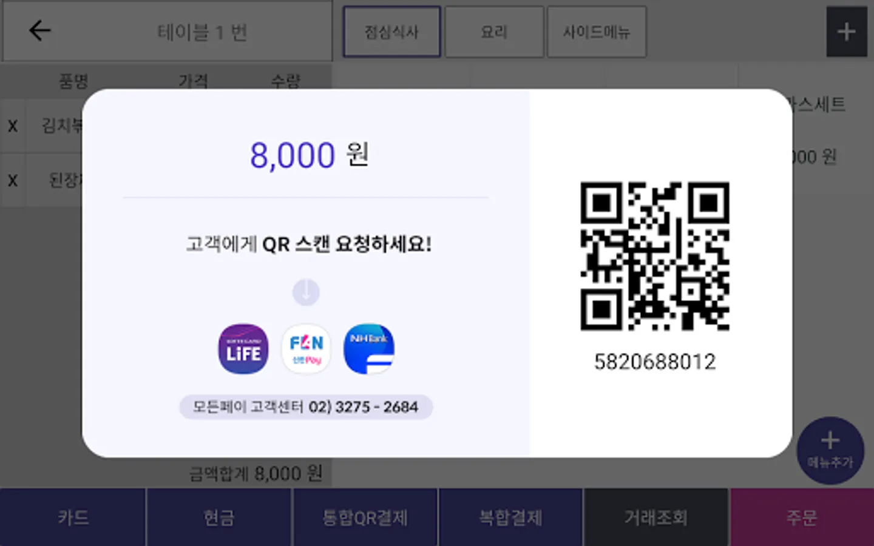
Task: Tap the 8,000 원 amount in dialog
Action: (x=309, y=155)
